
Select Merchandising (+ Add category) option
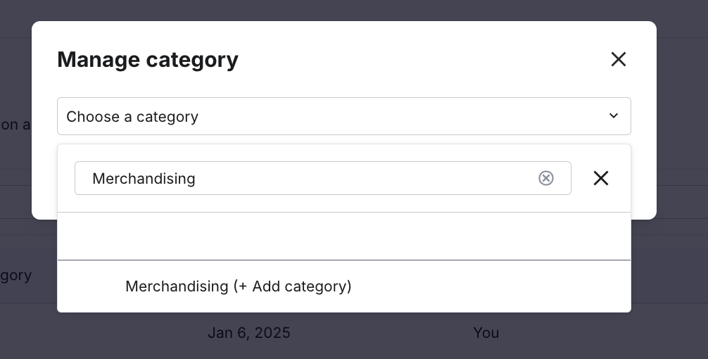[x=344, y=286]
